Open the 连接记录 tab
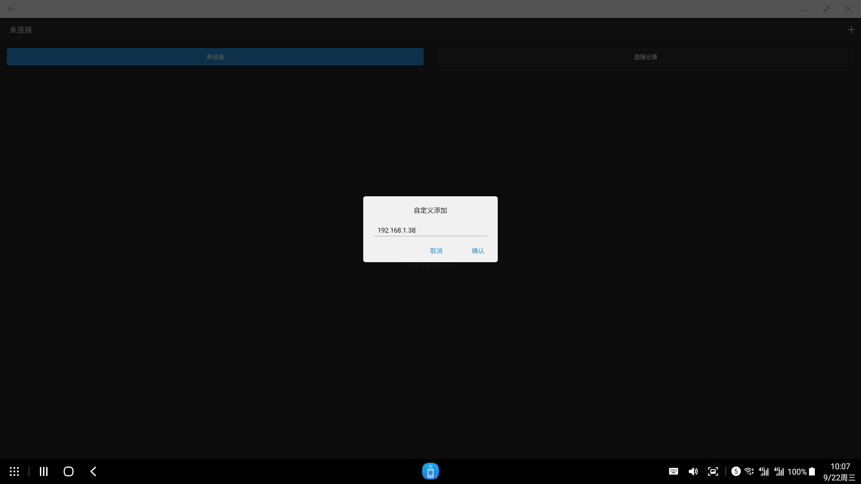This screenshot has height=484, width=861. 646,57
